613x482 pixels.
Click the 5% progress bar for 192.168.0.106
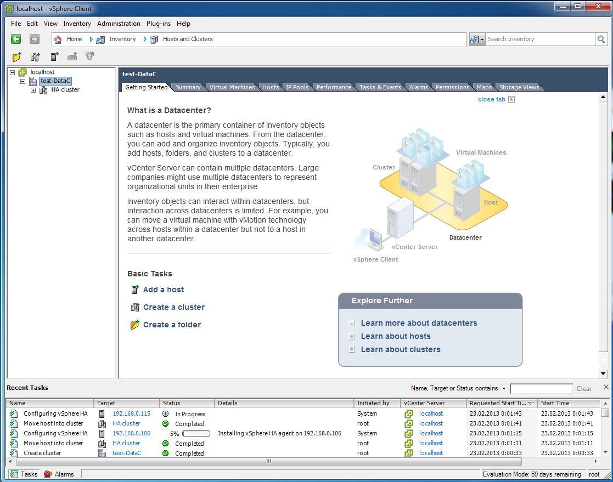(x=196, y=434)
